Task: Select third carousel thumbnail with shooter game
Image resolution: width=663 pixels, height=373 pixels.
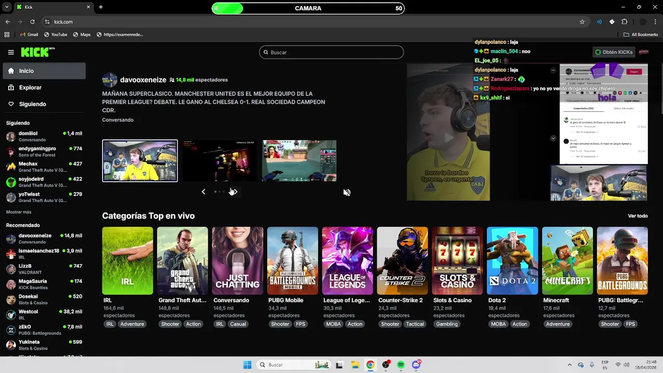Action: point(299,161)
